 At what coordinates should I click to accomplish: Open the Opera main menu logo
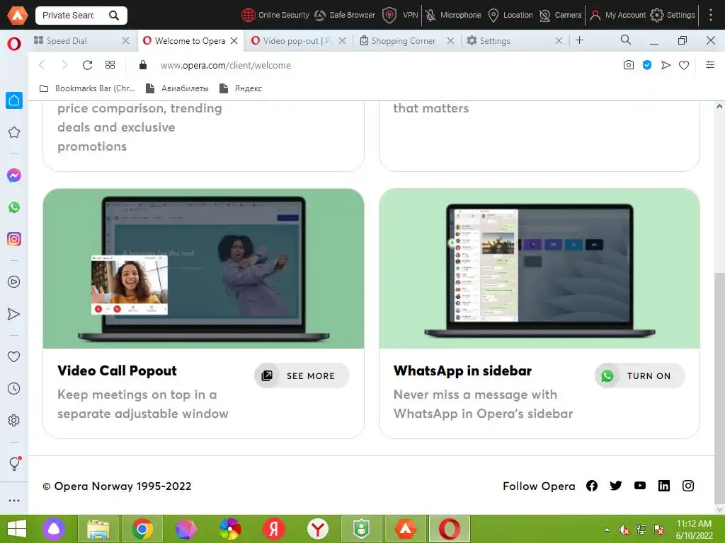(x=14, y=44)
